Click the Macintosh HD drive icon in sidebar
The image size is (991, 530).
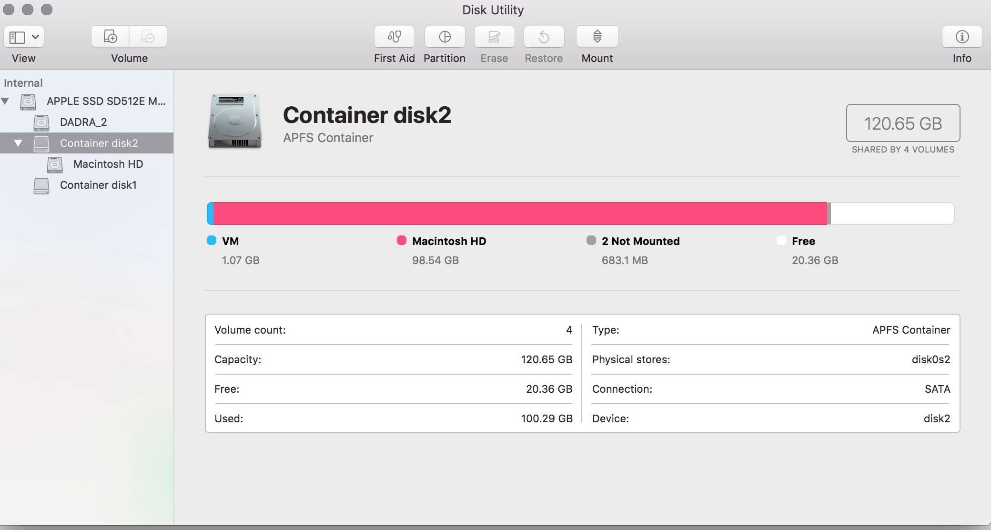[x=55, y=164]
